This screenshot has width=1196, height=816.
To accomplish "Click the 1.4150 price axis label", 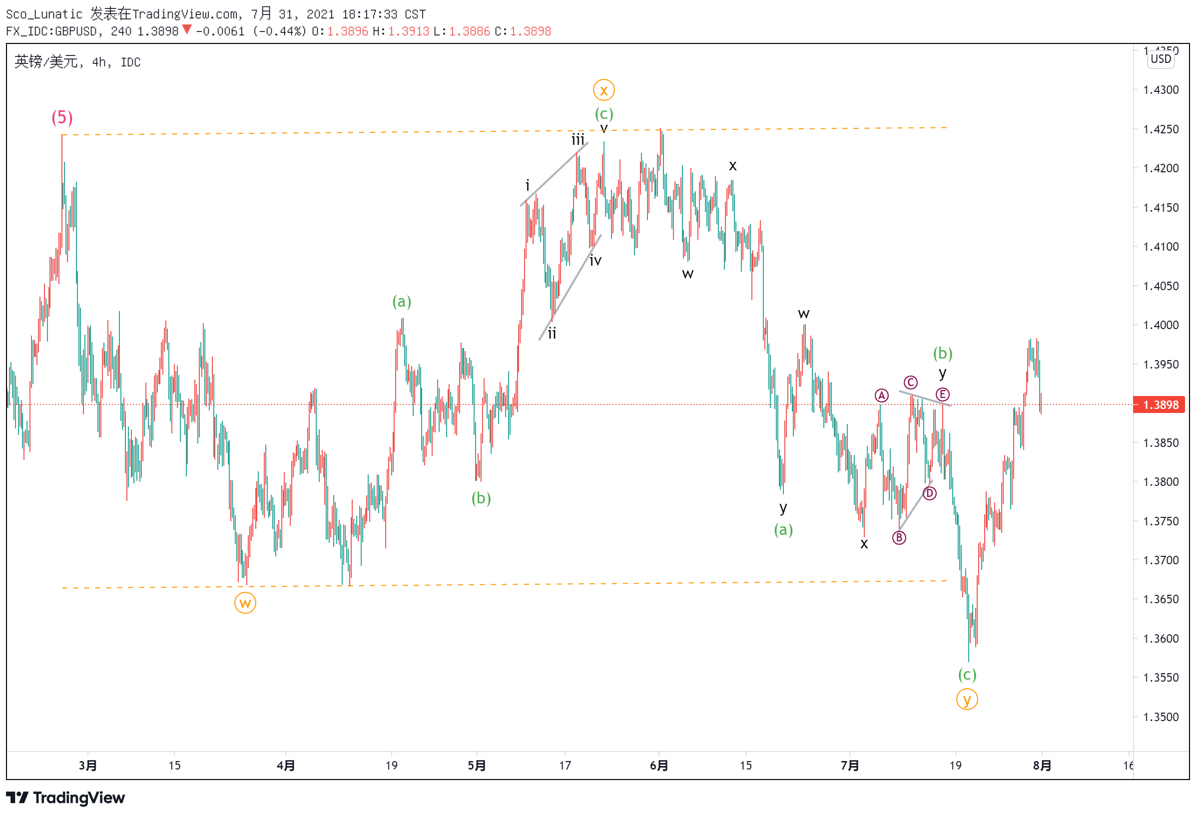I will point(1161,207).
